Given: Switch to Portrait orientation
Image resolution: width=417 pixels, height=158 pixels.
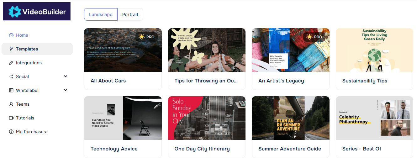Looking at the screenshot, I should pos(130,14).
